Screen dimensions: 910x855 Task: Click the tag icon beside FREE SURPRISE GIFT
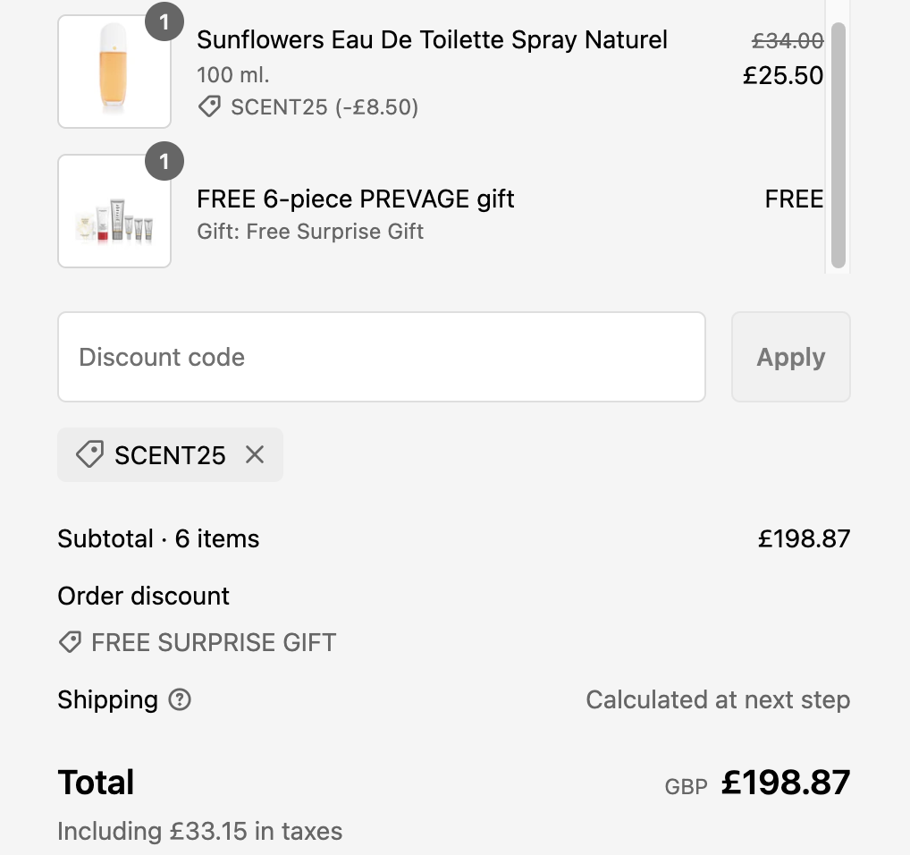point(70,642)
